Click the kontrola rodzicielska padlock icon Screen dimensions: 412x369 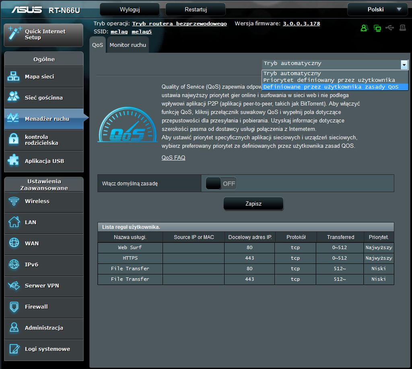coord(14,139)
